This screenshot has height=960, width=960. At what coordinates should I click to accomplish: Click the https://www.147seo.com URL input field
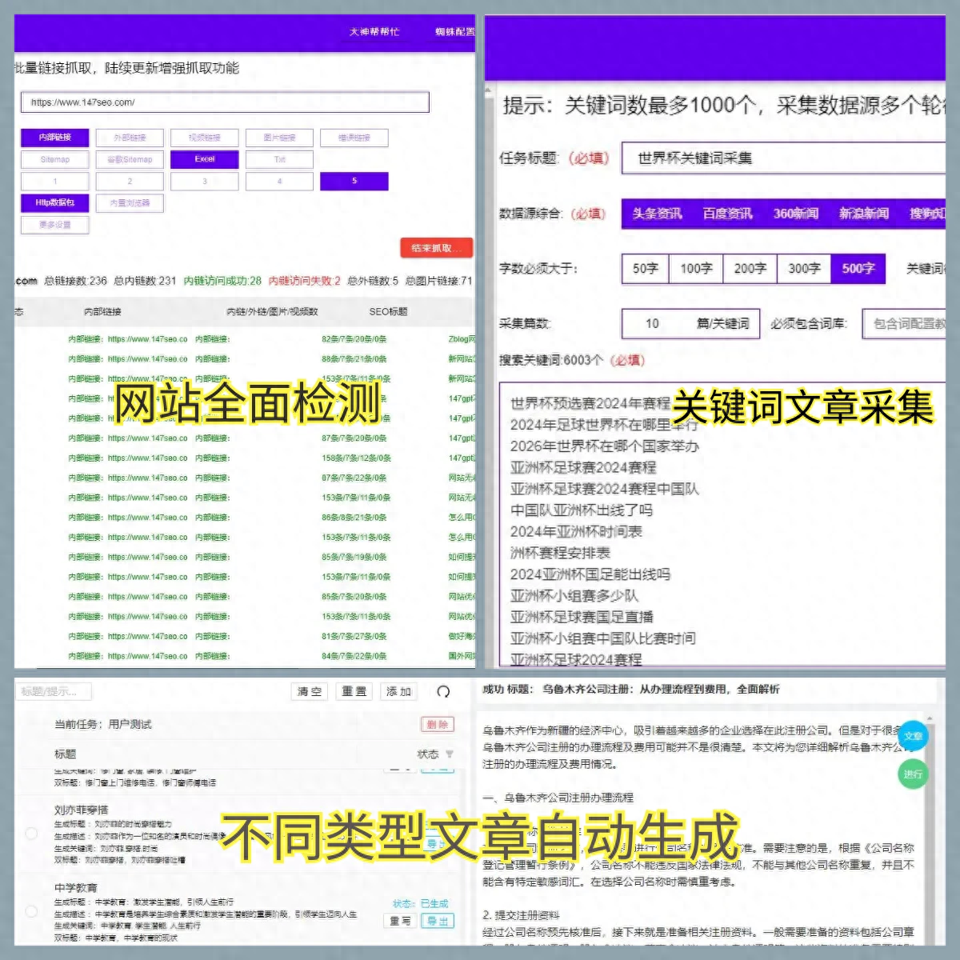point(224,102)
